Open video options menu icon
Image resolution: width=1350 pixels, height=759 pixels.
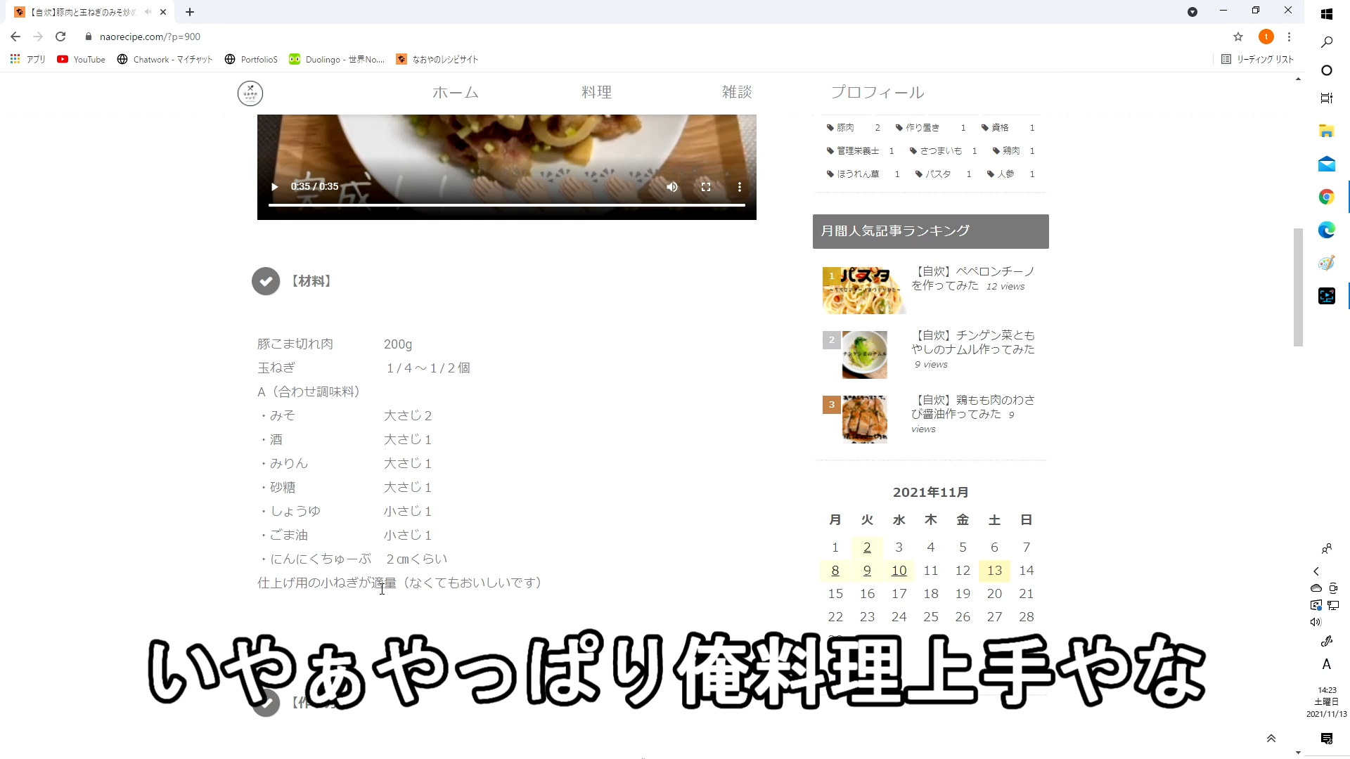[739, 186]
